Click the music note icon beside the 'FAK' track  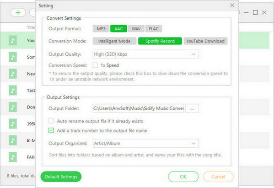pyautogui.click(x=13, y=157)
